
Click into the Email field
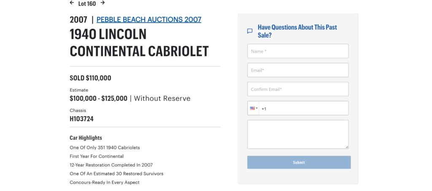coord(298,70)
